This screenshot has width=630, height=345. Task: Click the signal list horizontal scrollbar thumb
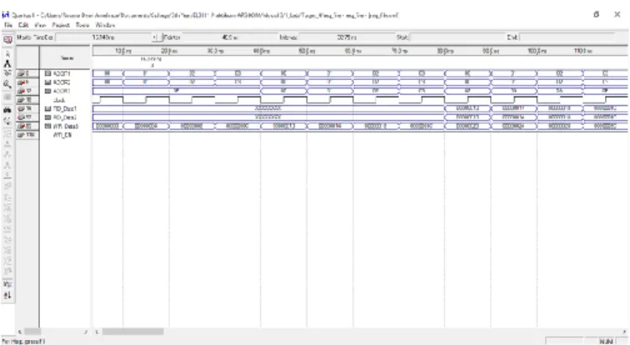point(33,332)
